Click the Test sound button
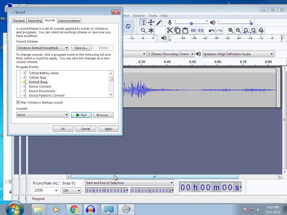This screenshot has height=215, width=287. (81, 115)
